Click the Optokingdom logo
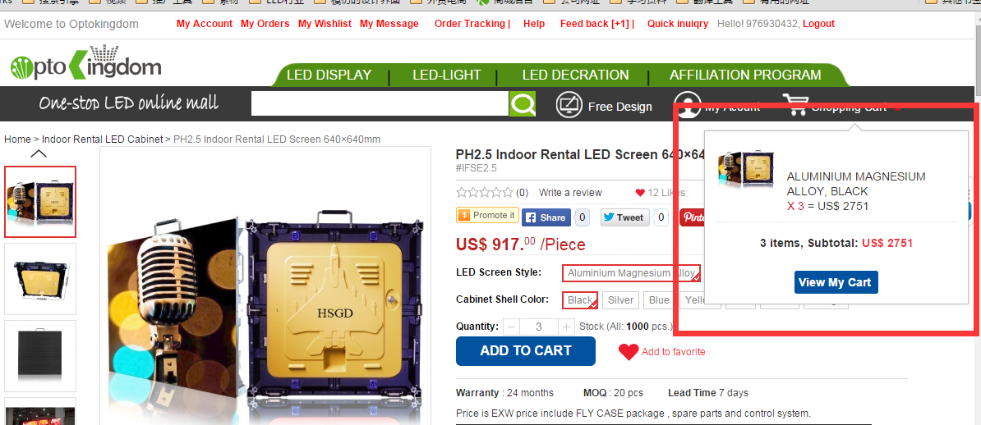 85,63
